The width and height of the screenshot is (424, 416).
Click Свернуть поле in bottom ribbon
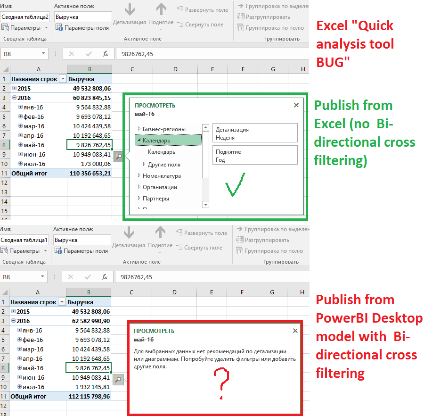(199, 247)
